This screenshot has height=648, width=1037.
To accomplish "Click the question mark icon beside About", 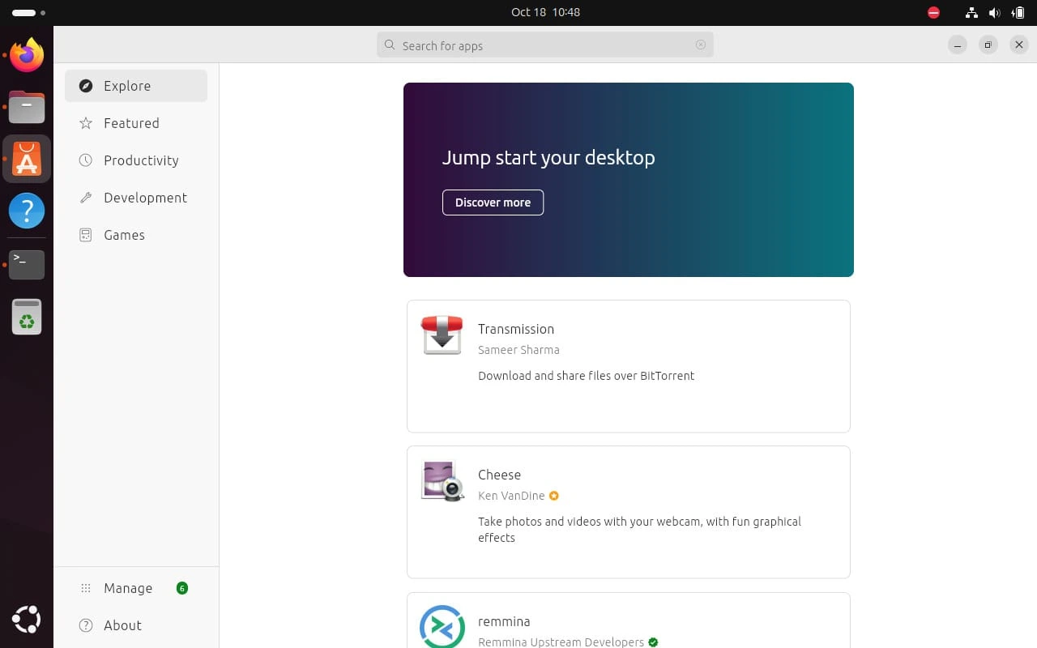I will click(x=86, y=625).
